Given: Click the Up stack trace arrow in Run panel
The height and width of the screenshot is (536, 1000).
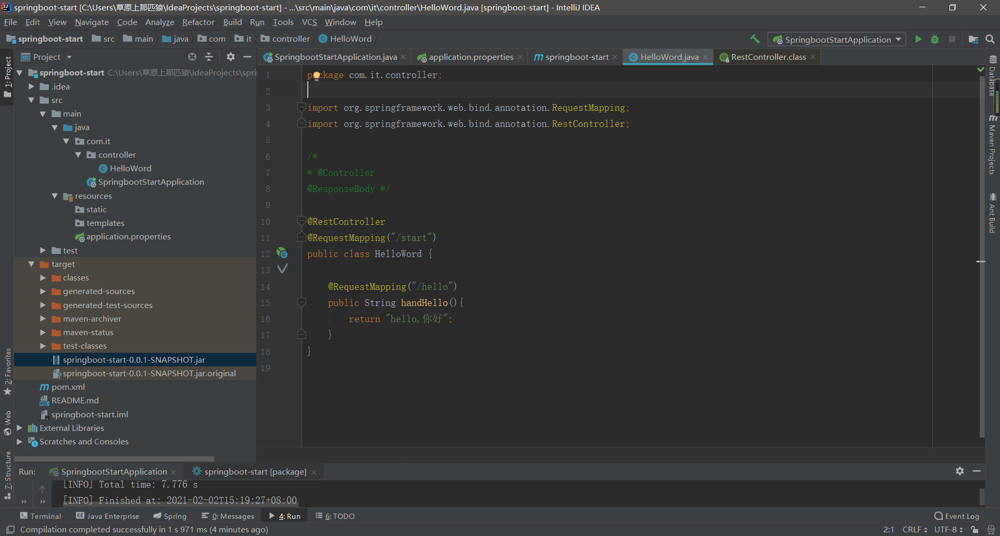Looking at the screenshot, I should click(x=42, y=489).
